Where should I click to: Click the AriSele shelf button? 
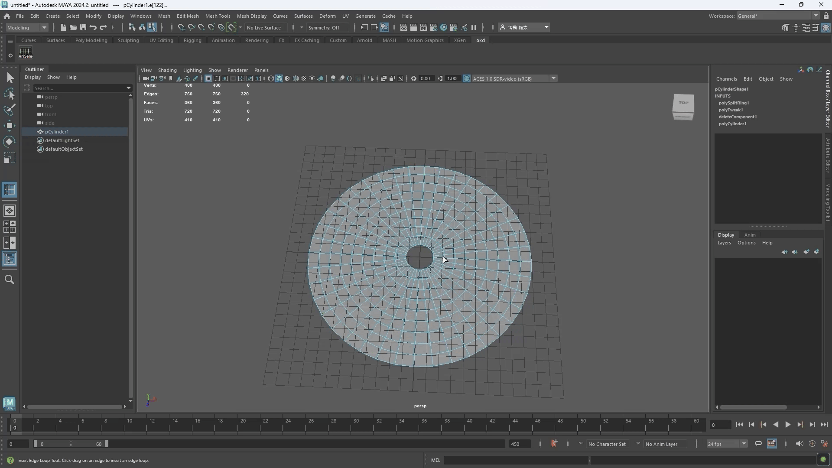26,52
